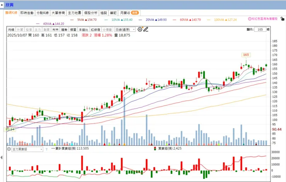Click the 漲幅 1.28% value
The height and width of the screenshot is (182, 286).
pos(103,35)
